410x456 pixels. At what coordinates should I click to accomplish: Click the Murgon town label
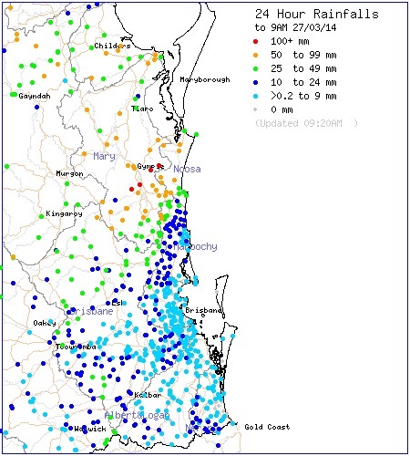pyautogui.click(x=69, y=173)
